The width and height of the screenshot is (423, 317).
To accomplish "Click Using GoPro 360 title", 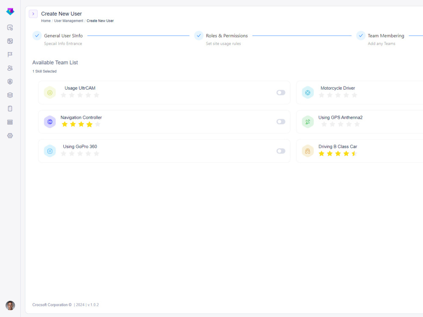I will click(80, 147).
